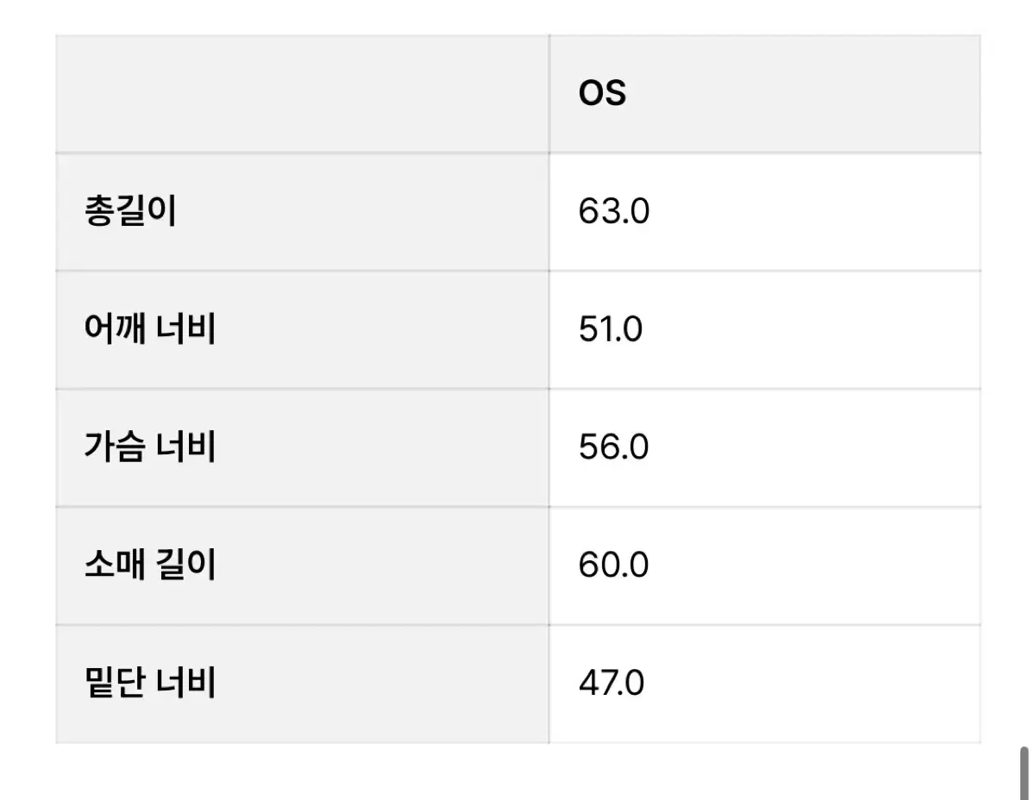The image size is (1035, 800).
Task: Click the empty top-left header cell
Action: pos(302,94)
